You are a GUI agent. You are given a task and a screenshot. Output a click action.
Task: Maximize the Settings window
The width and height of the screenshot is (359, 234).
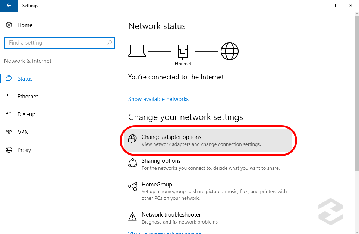[x=334, y=6]
